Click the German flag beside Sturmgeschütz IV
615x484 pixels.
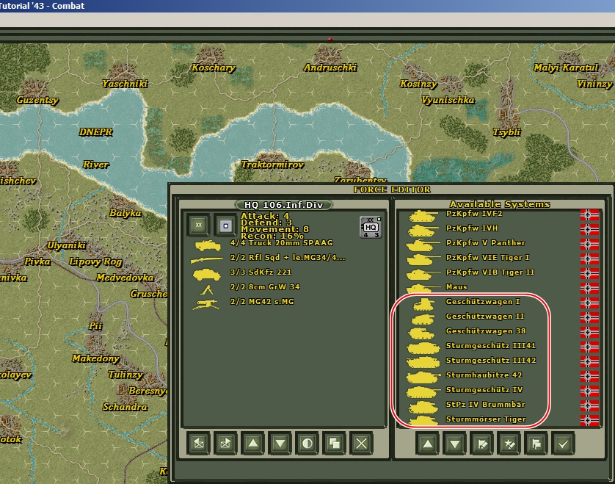coord(589,391)
